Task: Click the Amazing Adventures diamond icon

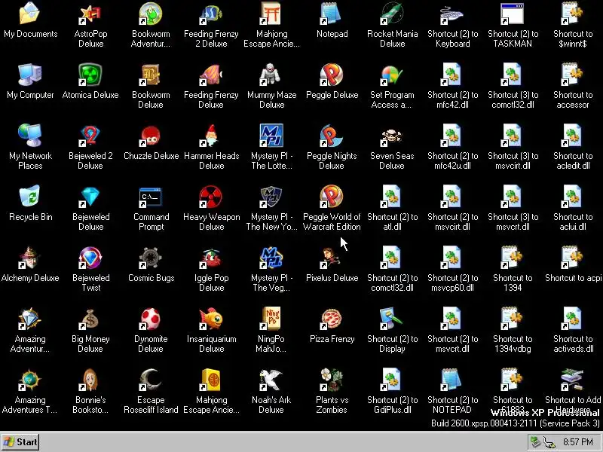Action: [x=30, y=319]
